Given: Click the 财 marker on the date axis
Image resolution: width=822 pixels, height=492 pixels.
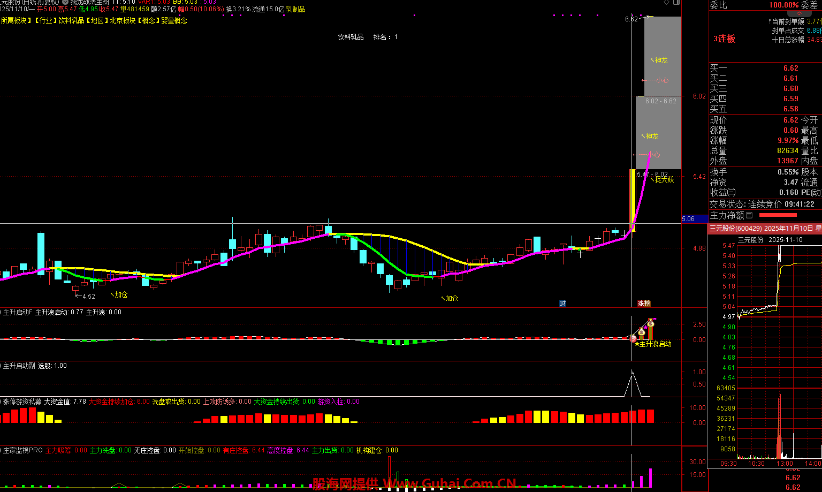Looking at the screenshot, I should coord(562,304).
